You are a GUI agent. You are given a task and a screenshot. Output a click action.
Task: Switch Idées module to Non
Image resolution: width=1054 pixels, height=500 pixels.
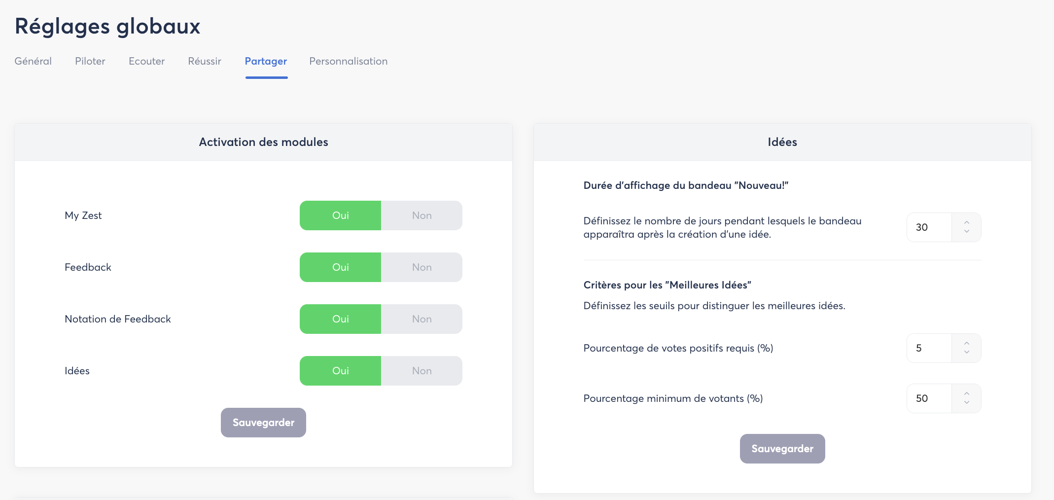tap(422, 371)
